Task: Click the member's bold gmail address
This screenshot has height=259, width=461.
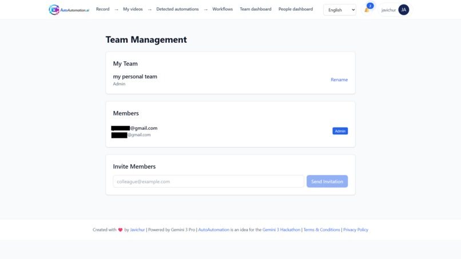Action: pos(134,128)
